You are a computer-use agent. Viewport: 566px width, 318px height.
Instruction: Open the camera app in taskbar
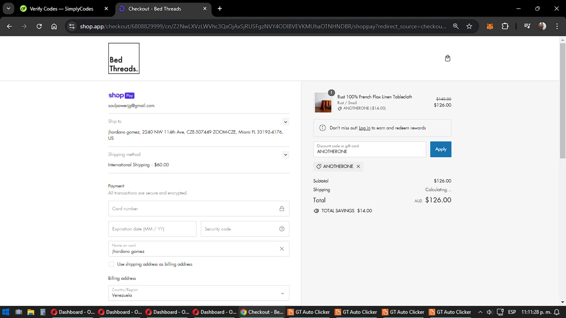tap(18, 312)
